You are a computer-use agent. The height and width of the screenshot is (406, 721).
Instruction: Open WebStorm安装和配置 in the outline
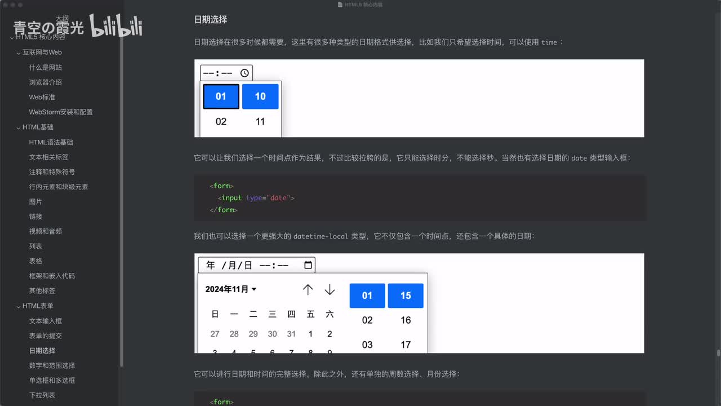click(x=61, y=112)
